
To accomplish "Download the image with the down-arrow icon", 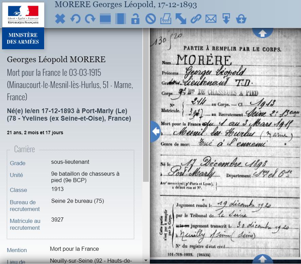I will click(x=226, y=19).
